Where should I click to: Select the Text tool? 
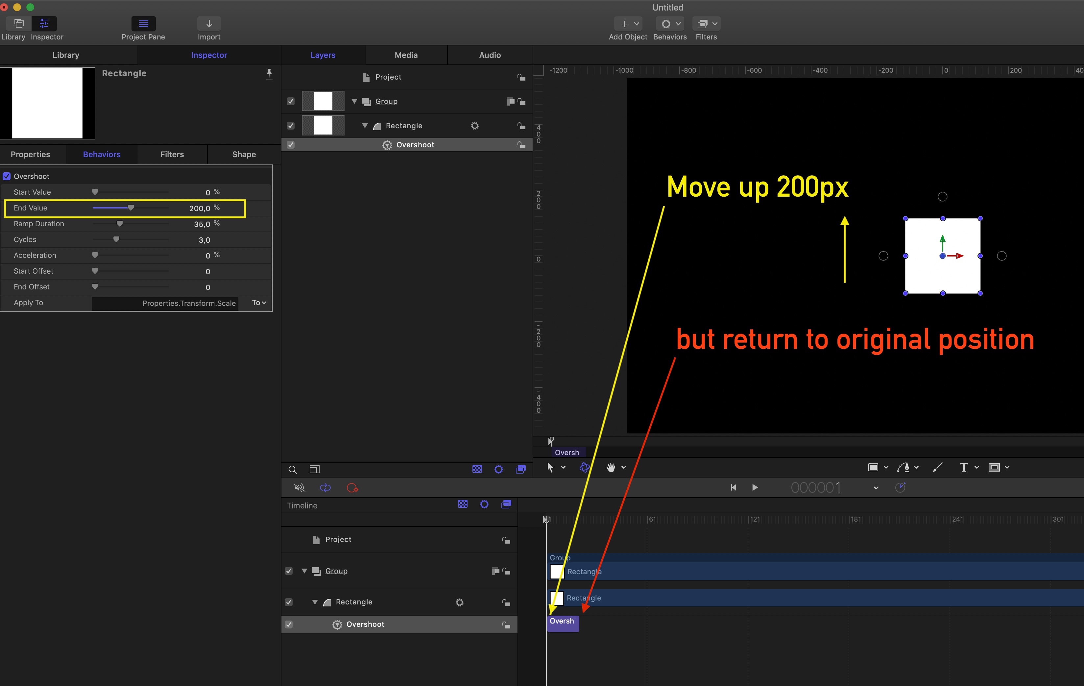963,468
